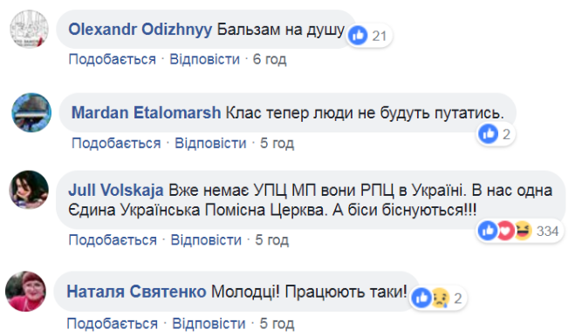Open Jull Volskaja's profile photo
575x336 pixels.
[x=29, y=190]
